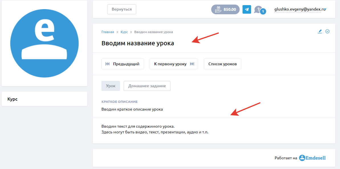The image size is (340, 169).
Task: Click the breadcrumb text Вводим название урока
Action: coord(154,32)
